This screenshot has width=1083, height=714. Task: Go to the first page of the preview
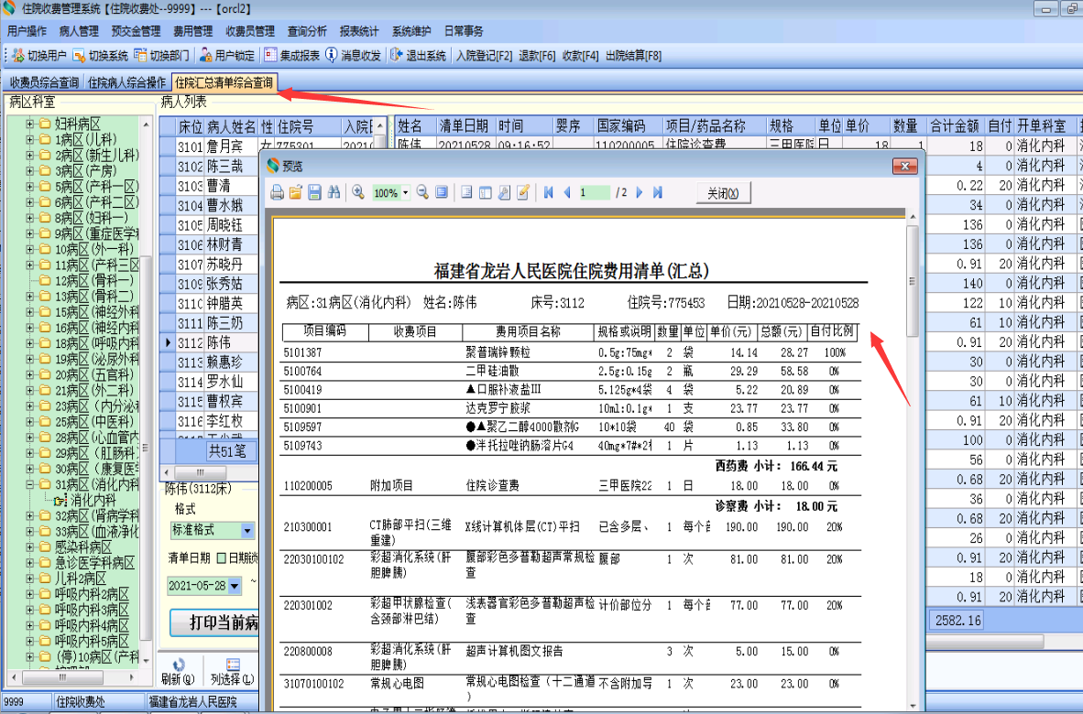coord(549,192)
